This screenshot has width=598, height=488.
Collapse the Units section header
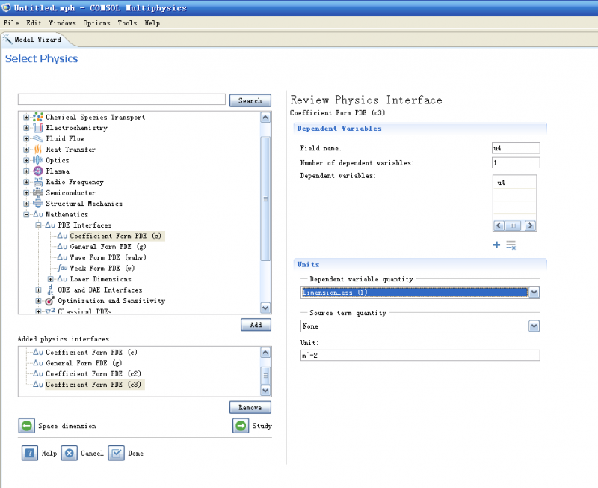point(420,264)
